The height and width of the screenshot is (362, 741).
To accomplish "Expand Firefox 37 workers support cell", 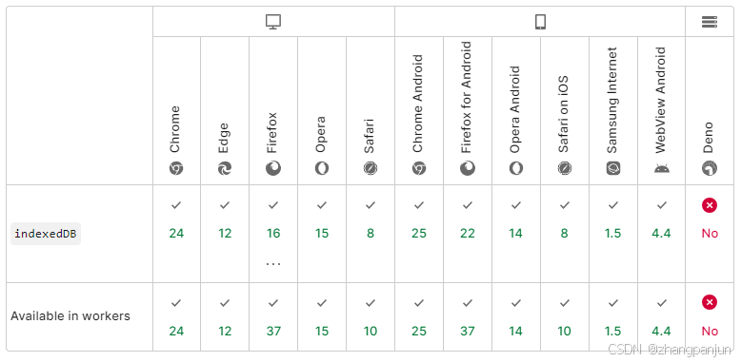I will [273, 316].
